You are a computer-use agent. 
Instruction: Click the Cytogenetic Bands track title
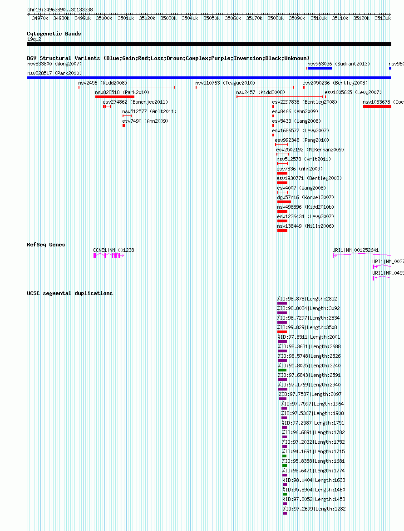pos(54,34)
